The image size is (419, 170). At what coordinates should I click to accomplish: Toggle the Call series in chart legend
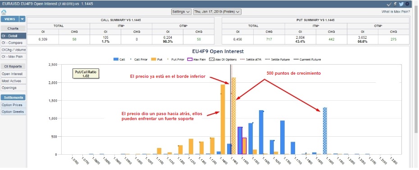point(119,59)
